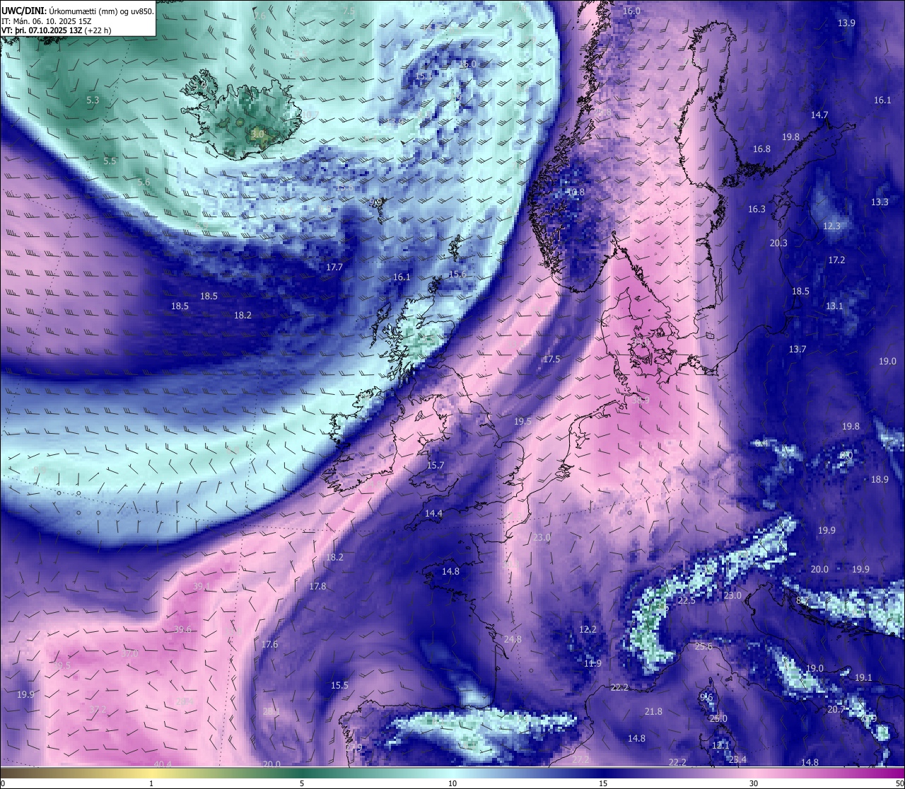The width and height of the screenshot is (905, 789).
Task: Click the 1 tick on the color scale
Action: point(151,783)
